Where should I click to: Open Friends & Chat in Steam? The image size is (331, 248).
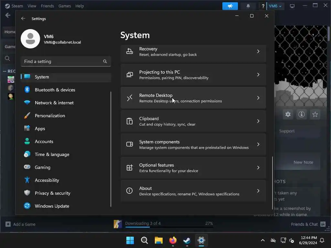[308, 224]
